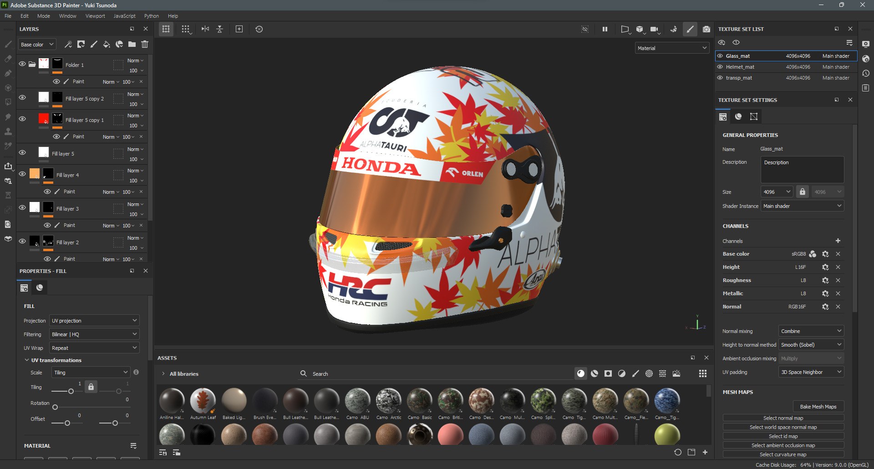Filter assets by brushes icon

pos(635,373)
